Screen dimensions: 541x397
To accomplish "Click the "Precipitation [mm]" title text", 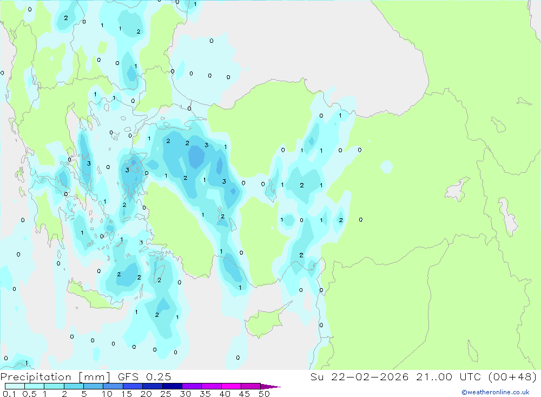I will point(55,377).
